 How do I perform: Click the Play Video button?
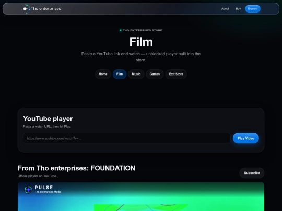[245, 138]
